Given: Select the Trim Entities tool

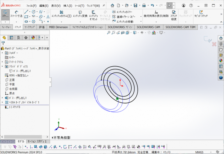Looking at the screenshot, I should point(61,14).
